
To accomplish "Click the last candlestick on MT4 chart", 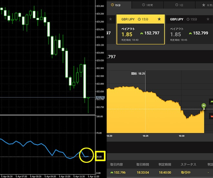I will (88, 105).
